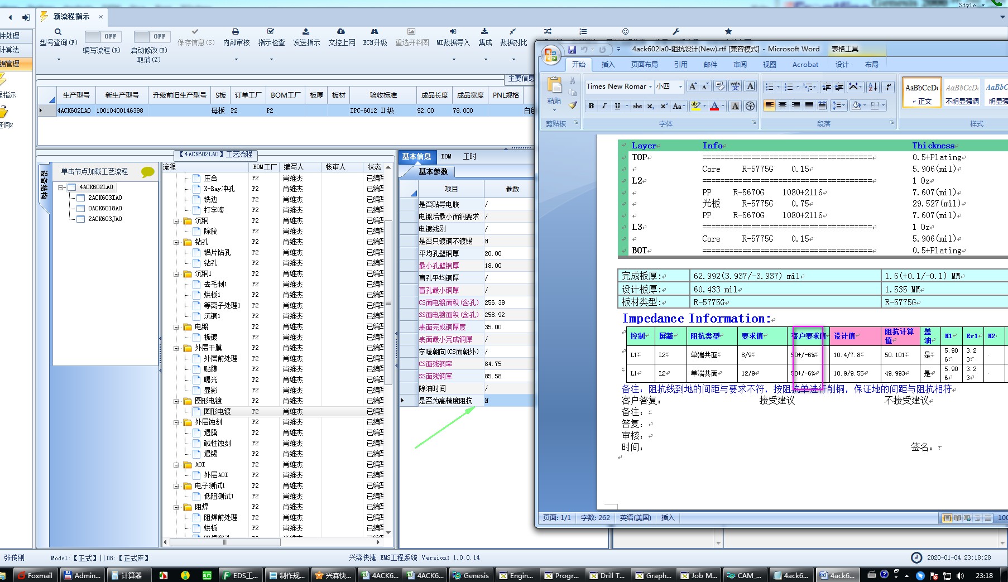Click the Shading paint bucket in Word

[x=856, y=105]
